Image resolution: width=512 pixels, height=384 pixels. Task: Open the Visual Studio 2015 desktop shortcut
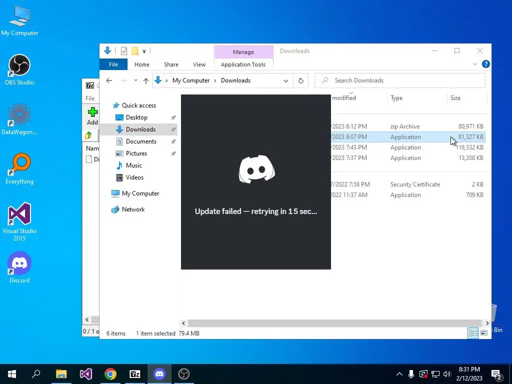pyautogui.click(x=19, y=221)
